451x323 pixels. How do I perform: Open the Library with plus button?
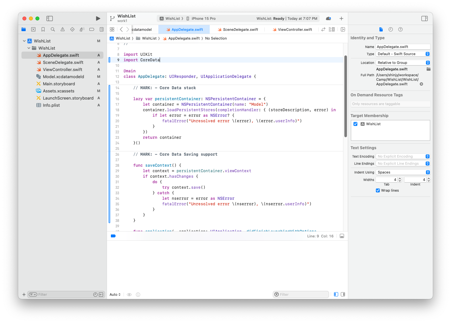click(341, 18)
